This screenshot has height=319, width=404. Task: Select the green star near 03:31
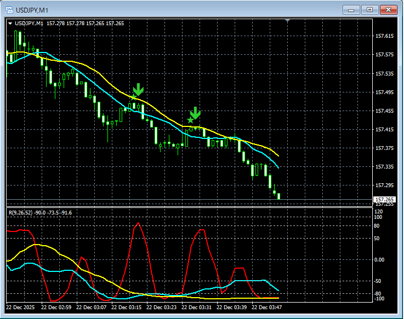(190, 120)
